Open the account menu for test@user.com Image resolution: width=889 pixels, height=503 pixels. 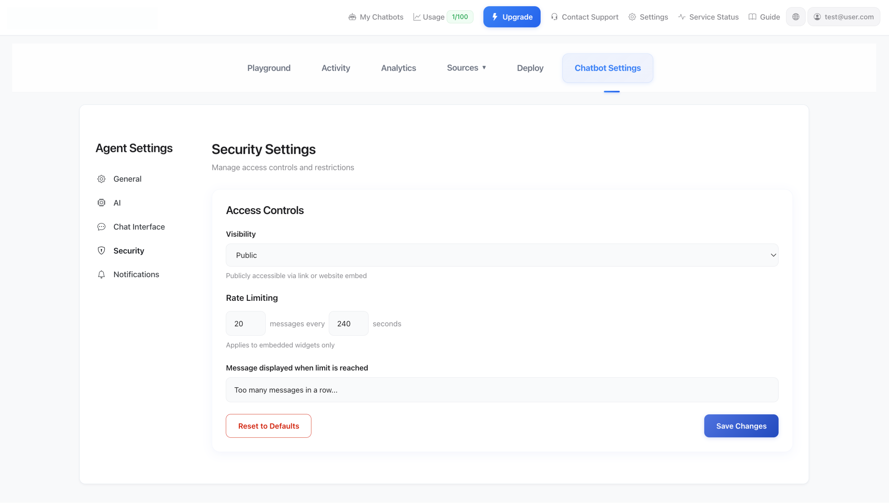844,16
